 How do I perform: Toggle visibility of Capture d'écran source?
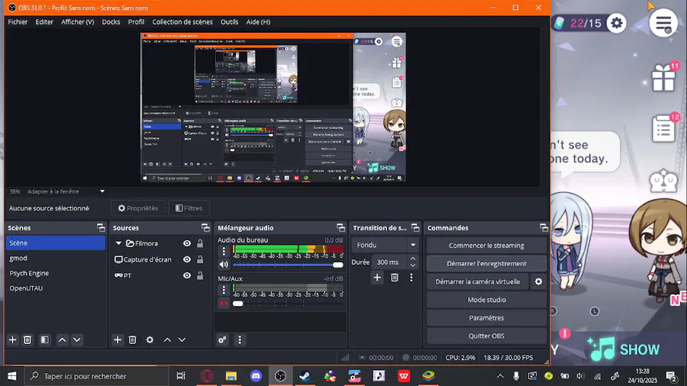[x=187, y=259]
